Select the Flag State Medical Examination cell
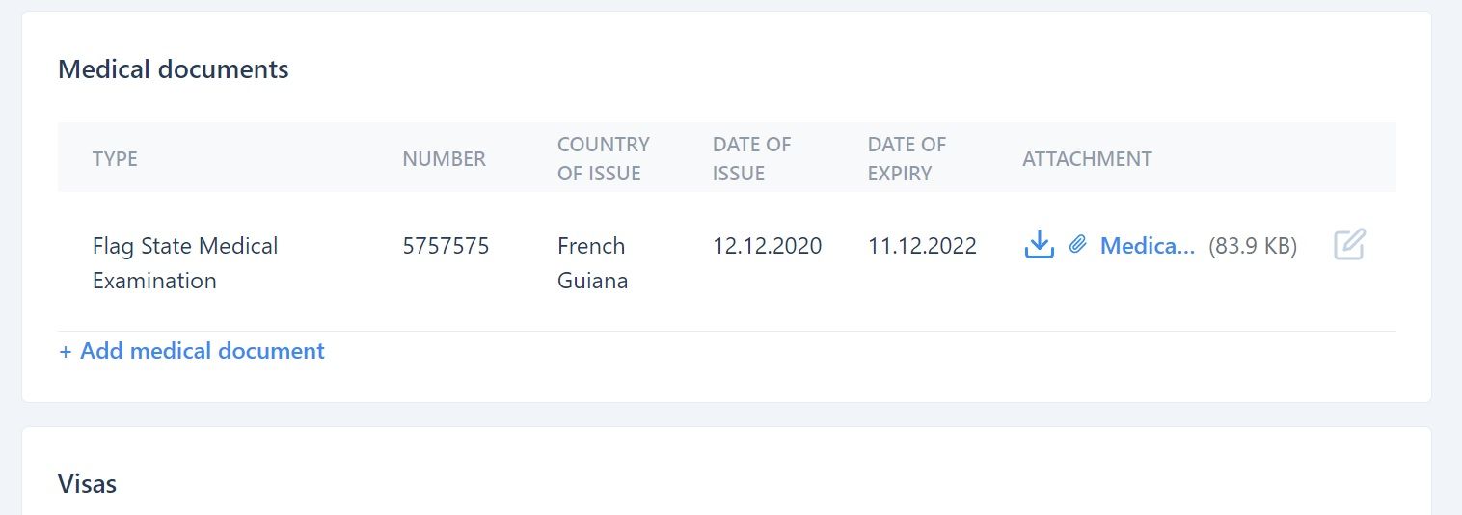The width and height of the screenshot is (1462, 515). pyautogui.click(x=185, y=263)
